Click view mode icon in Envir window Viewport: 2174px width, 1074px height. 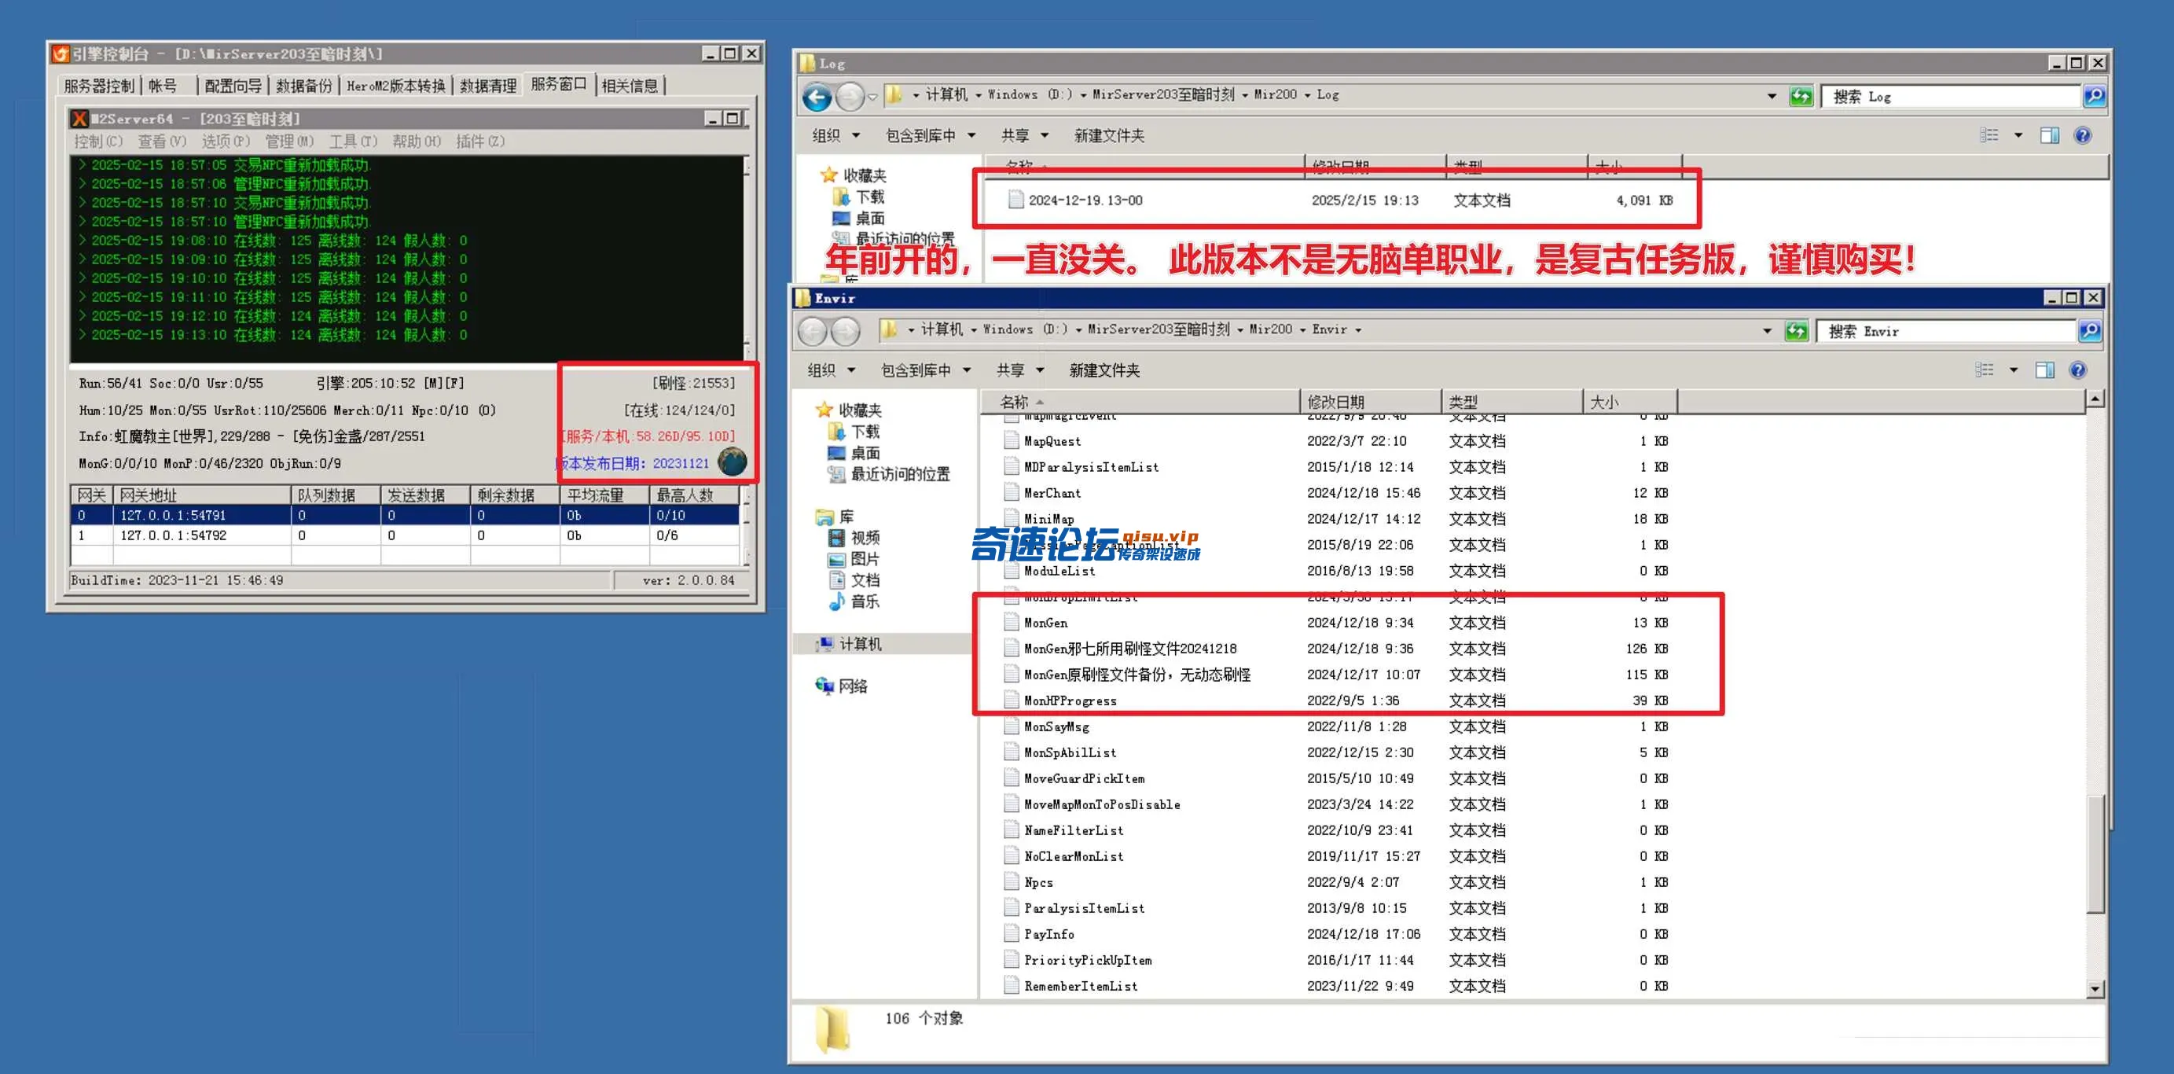coord(1985,370)
